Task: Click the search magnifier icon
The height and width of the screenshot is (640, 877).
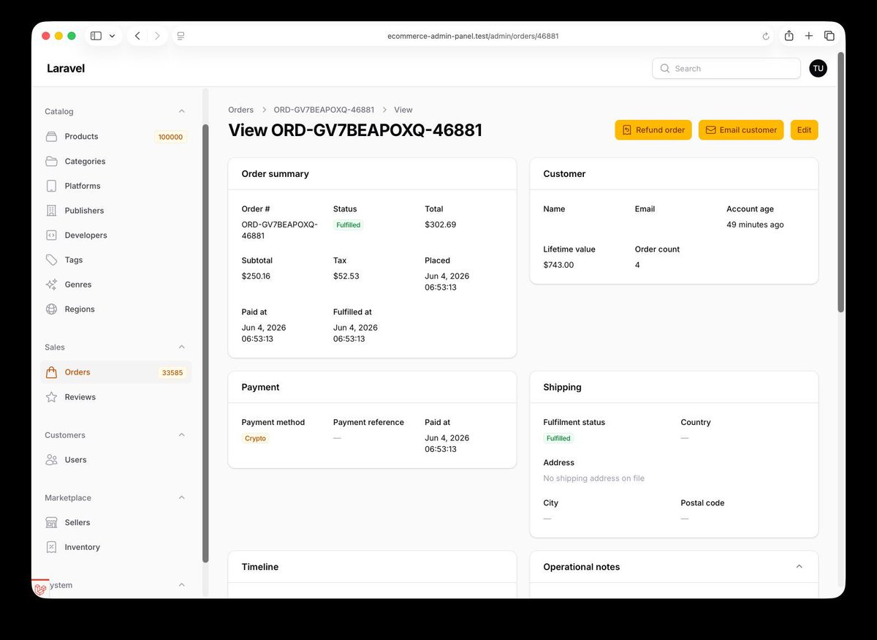Action: tap(665, 69)
